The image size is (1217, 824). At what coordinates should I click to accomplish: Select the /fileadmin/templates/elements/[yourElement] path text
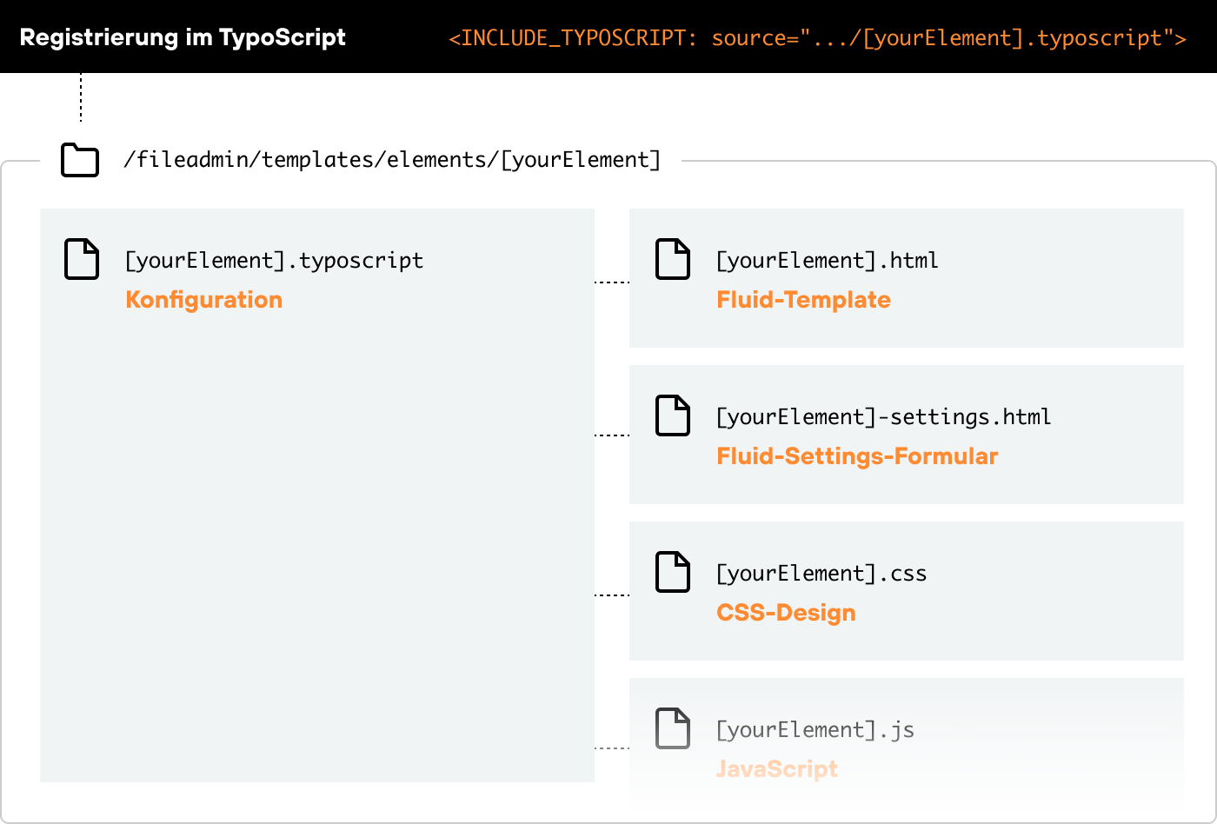click(392, 160)
